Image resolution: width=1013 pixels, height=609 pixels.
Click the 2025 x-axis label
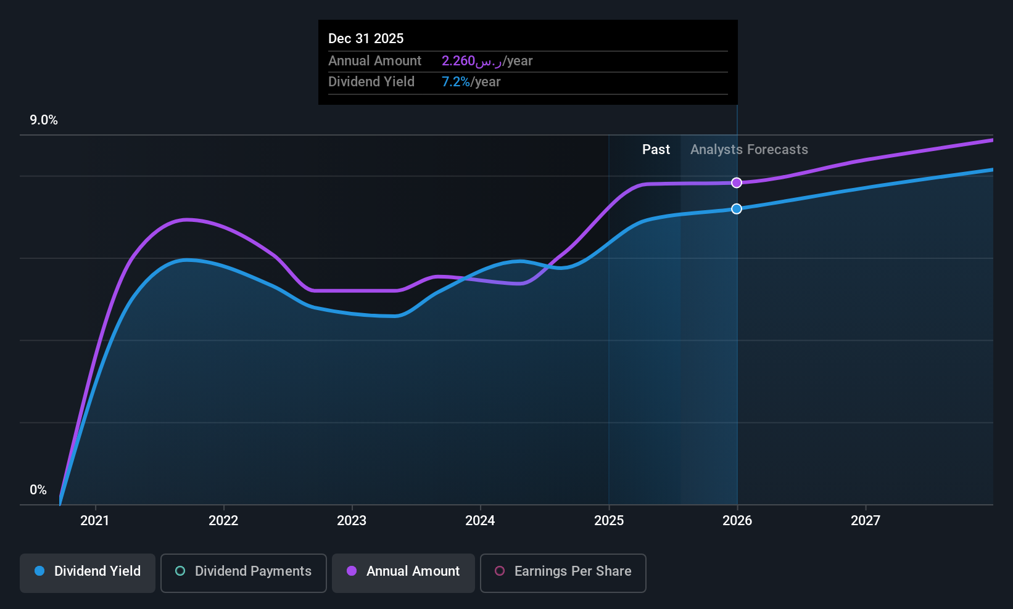(609, 521)
